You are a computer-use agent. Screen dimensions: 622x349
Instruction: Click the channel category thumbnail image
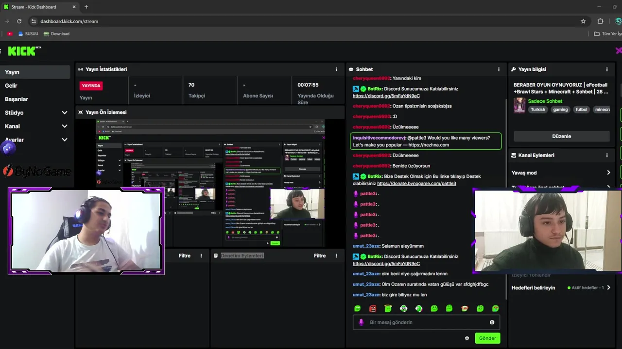coord(519,105)
